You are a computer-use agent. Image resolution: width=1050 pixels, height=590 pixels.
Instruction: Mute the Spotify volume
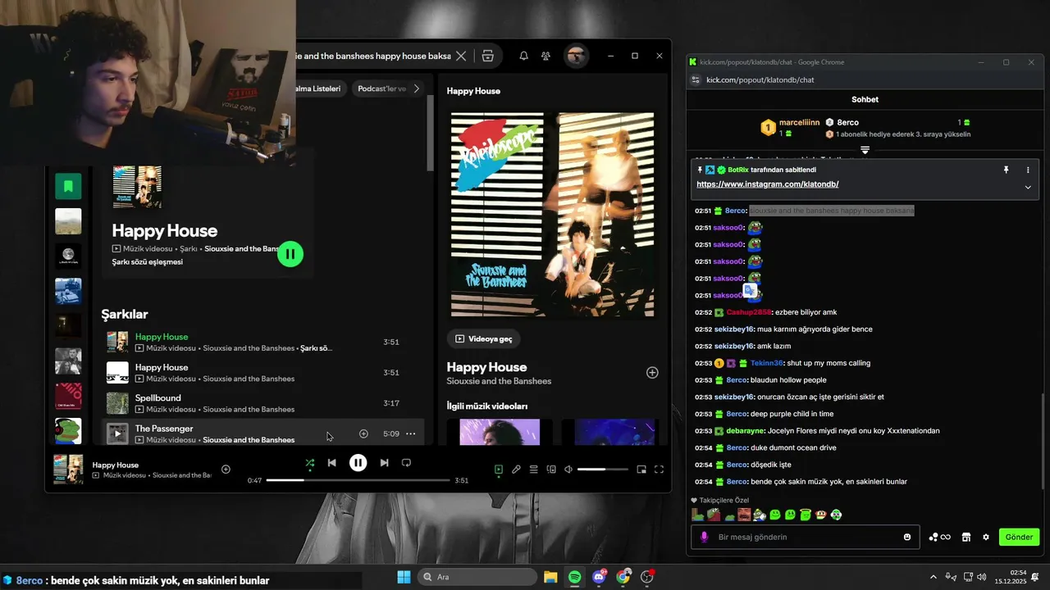[568, 470]
